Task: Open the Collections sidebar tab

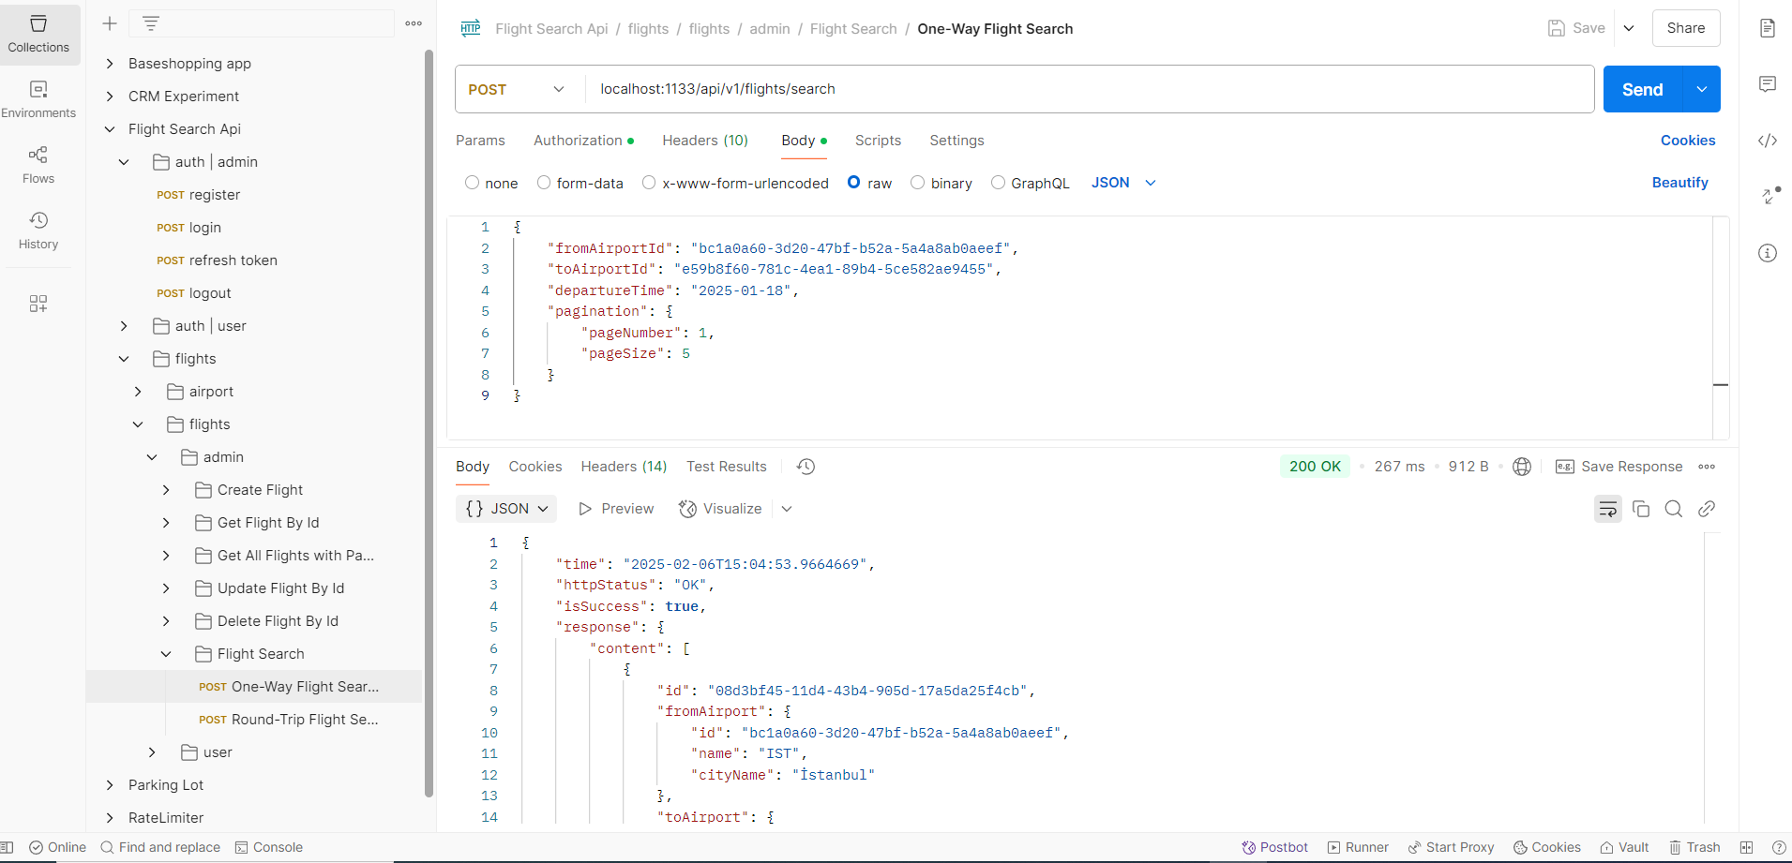Action: click(x=38, y=34)
